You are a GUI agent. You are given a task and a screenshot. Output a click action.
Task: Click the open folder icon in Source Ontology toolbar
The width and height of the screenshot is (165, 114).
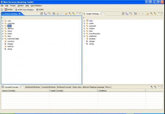point(66,14)
